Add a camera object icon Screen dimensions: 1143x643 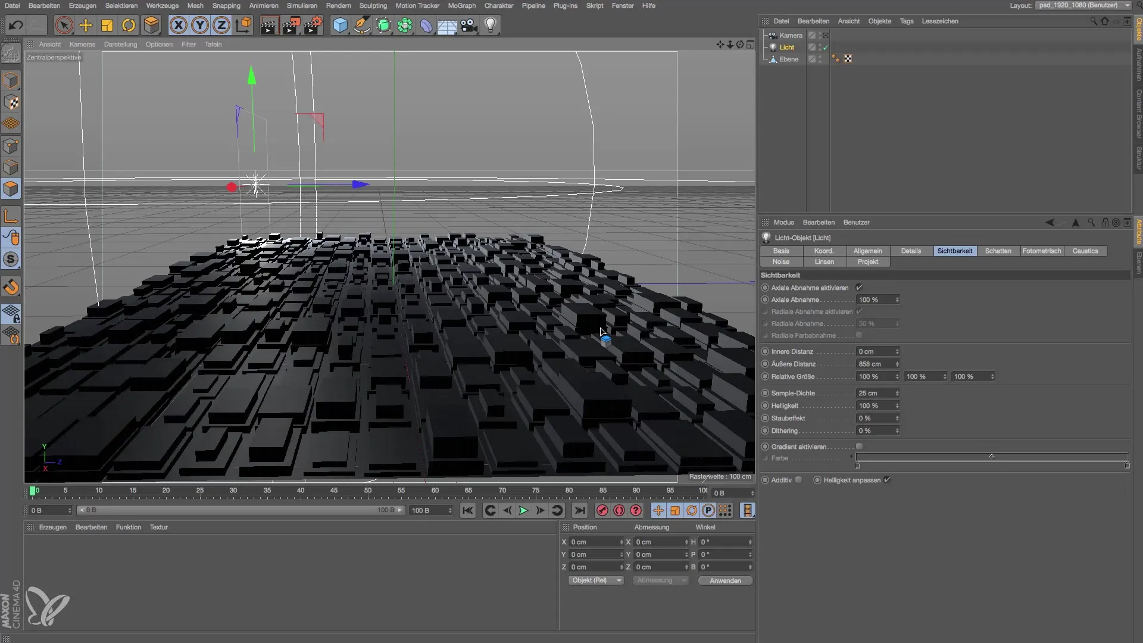click(x=469, y=25)
